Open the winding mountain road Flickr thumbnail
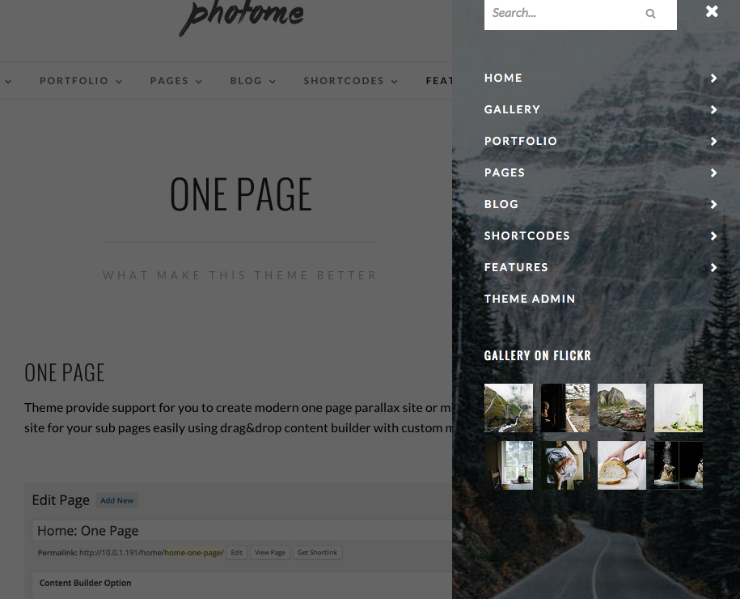This screenshot has width=740, height=599. [508, 408]
